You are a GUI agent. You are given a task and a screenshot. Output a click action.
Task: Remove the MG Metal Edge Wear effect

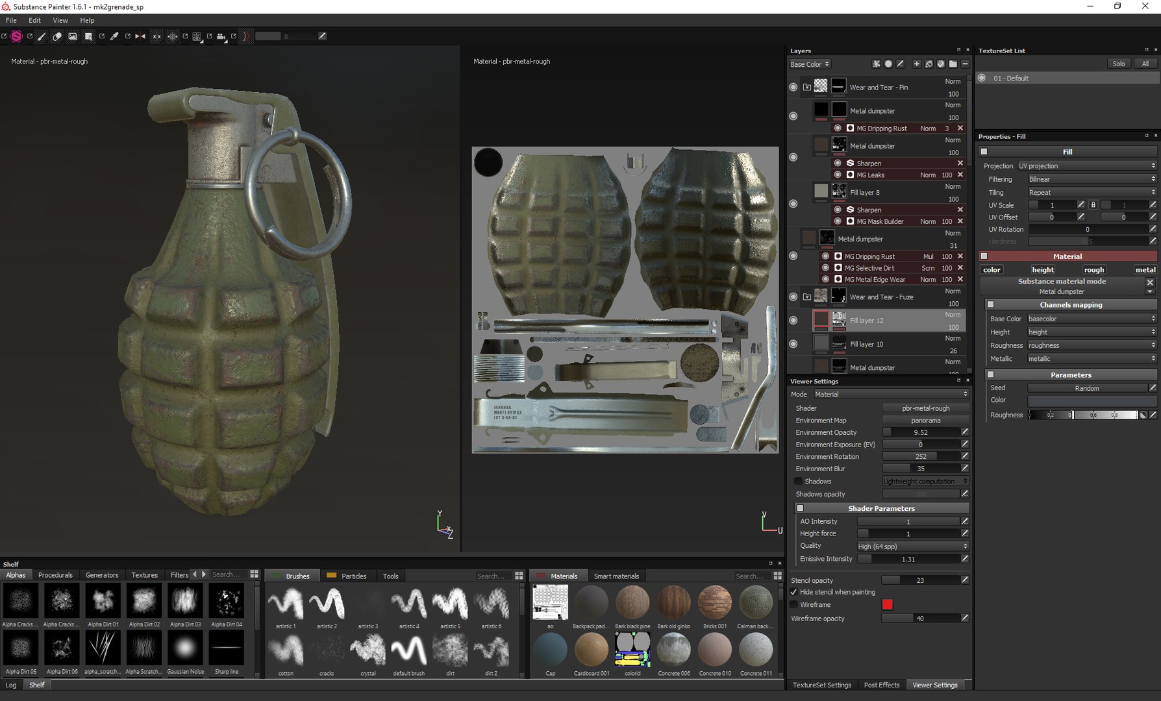[960, 279]
